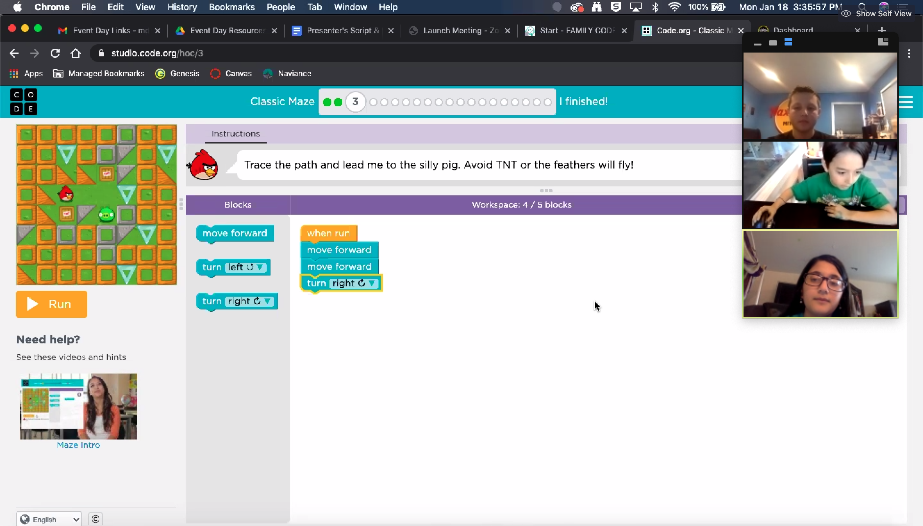The height and width of the screenshot is (526, 923).
Task: Toggle Show Self View eye icon
Action: click(846, 14)
